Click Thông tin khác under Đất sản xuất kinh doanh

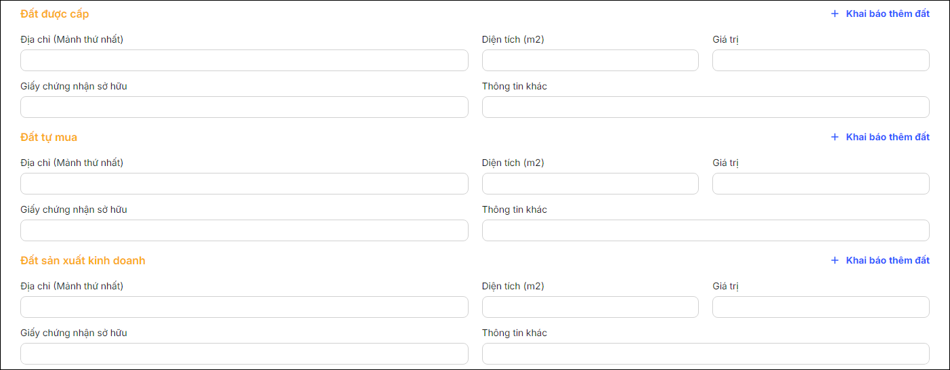[706, 354]
